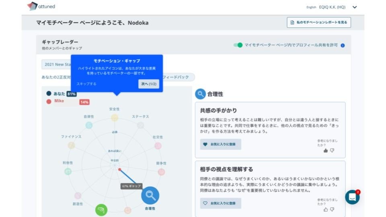Select the large 合理性 magnifier icon on radar
The image size is (386, 217).
[150, 195]
